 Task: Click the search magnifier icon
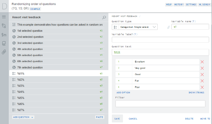[104, 17]
